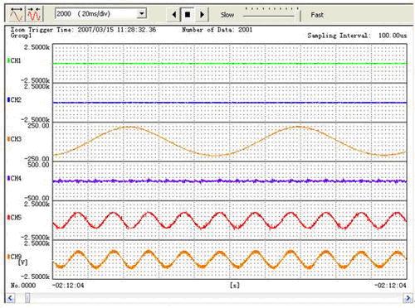The height and width of the screenshot is (308, 415).
Task: Click the CH4 500.00 upper scale value
Action: pos(38,165)
